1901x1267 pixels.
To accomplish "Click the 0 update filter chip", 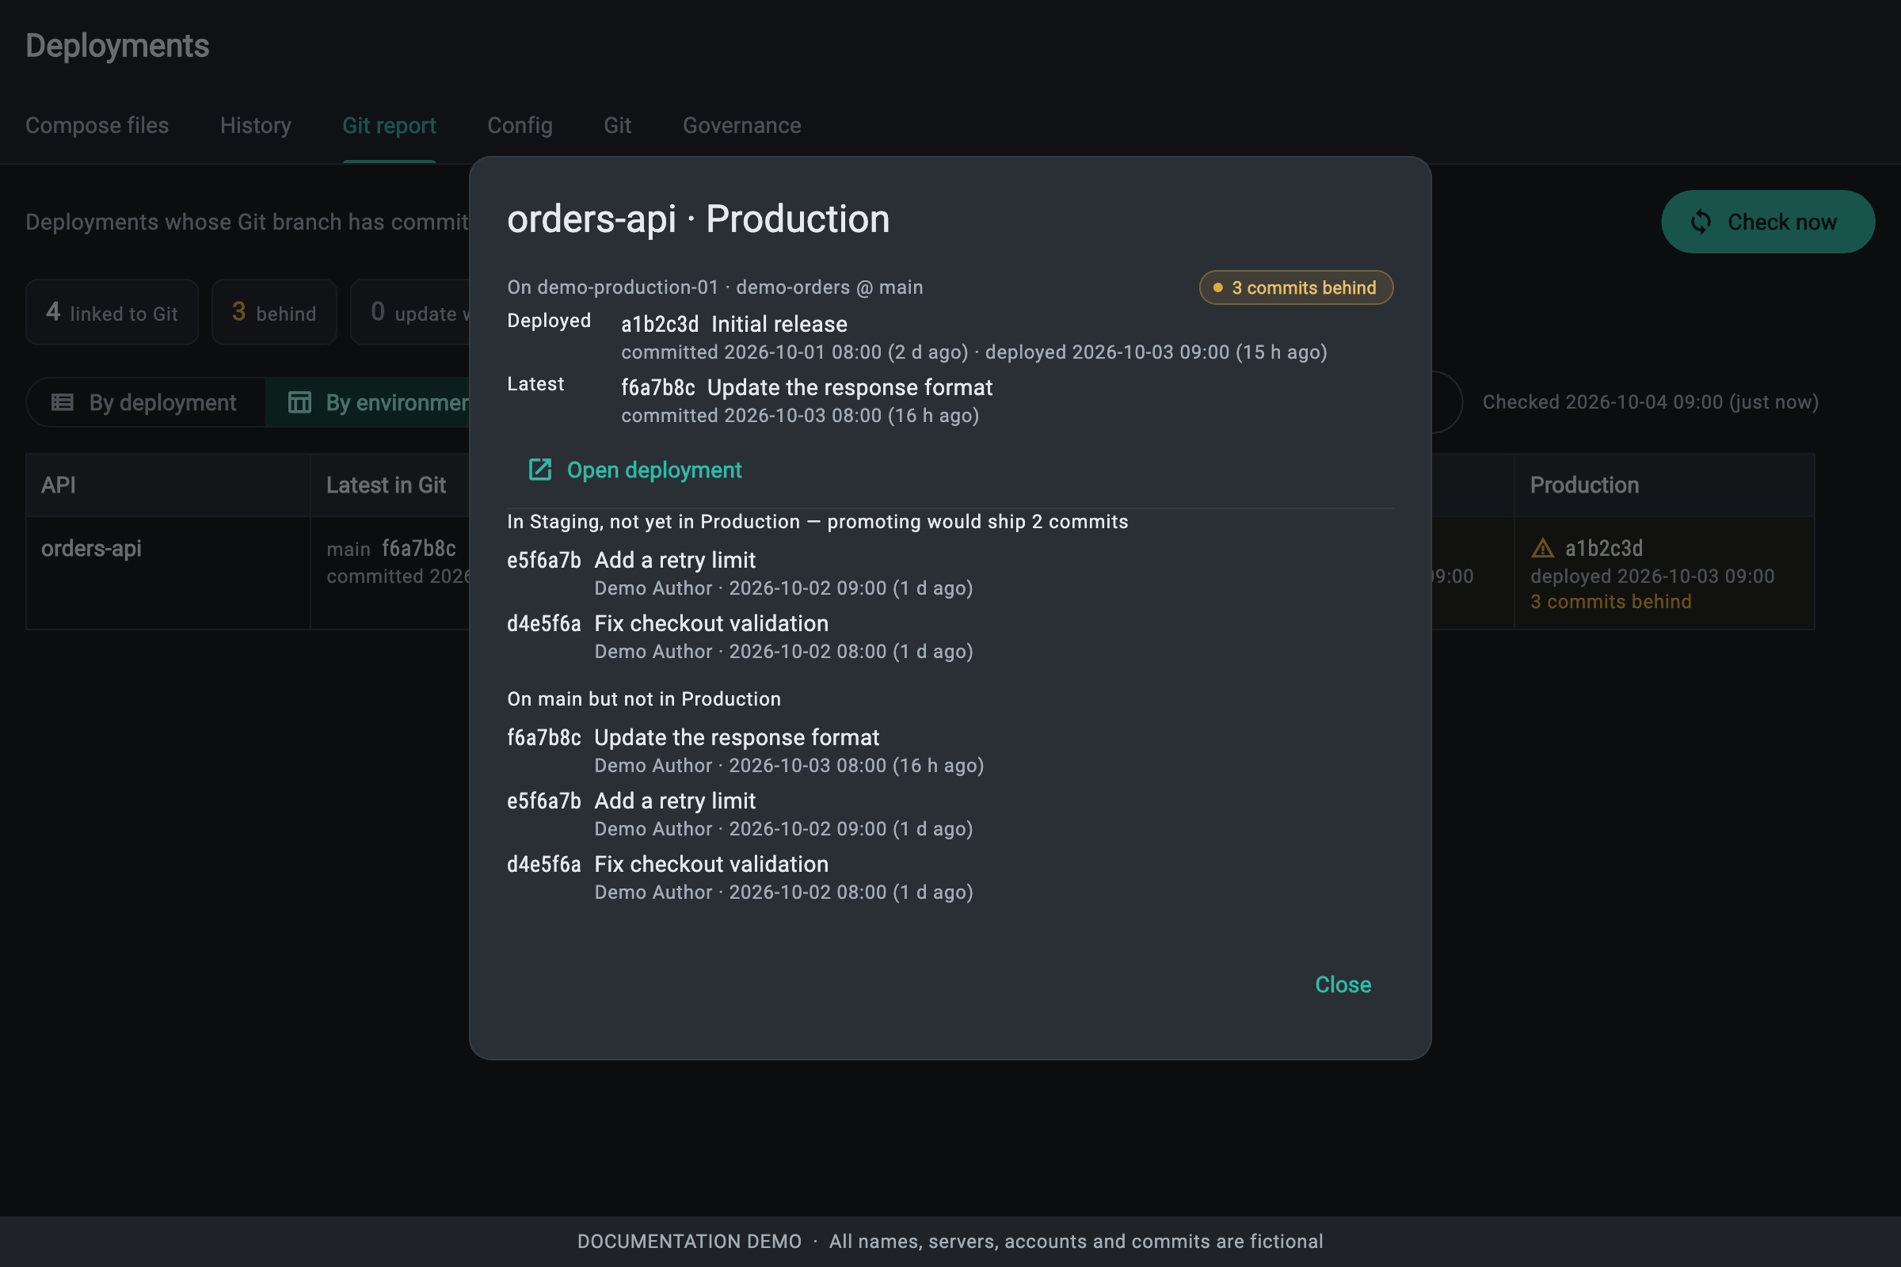I will point(410,312).
